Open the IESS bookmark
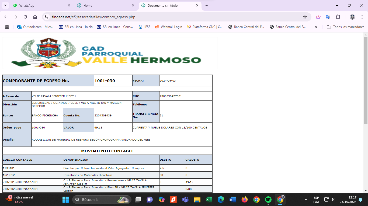Viewport: 368px width, 206px height. pyautogui.click(x=144, y=27)
